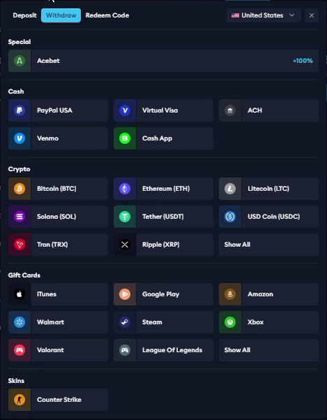Choose Virtual Visa cash option
327x420 pixels.
click(x=163, y=110)
